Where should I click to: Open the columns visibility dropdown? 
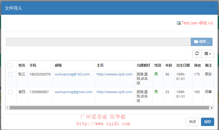208,53
